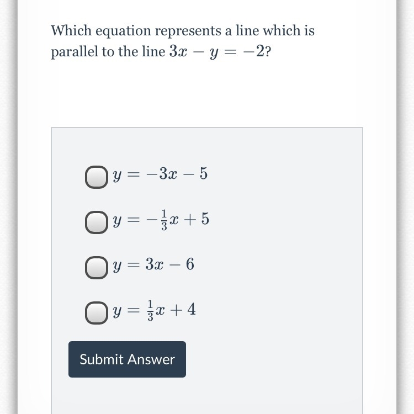Click the equation text y = 3x − 6
This screenshot has width=414, height=414.
[153, 264]
